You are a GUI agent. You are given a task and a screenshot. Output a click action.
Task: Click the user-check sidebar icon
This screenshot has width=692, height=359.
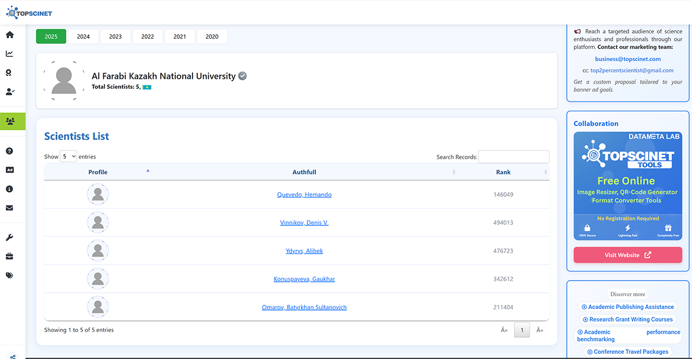click(10, 92)
